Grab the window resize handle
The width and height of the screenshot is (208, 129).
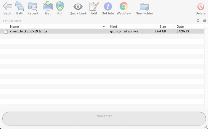pos(206,126)
